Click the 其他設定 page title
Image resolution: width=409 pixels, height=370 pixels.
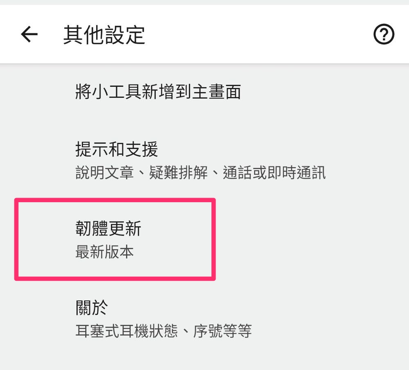104,35
